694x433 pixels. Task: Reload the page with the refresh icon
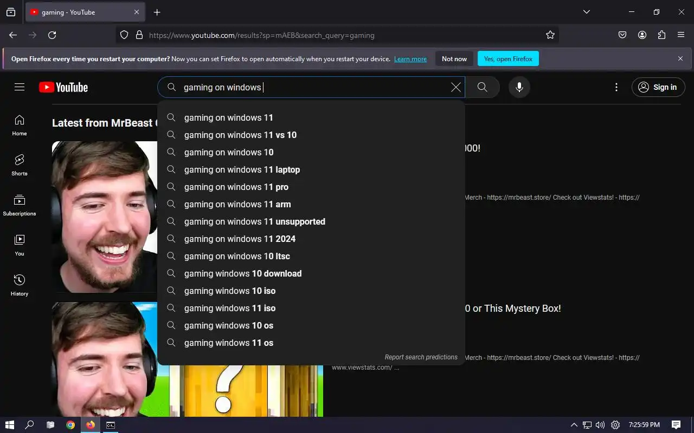click(52, 35)
